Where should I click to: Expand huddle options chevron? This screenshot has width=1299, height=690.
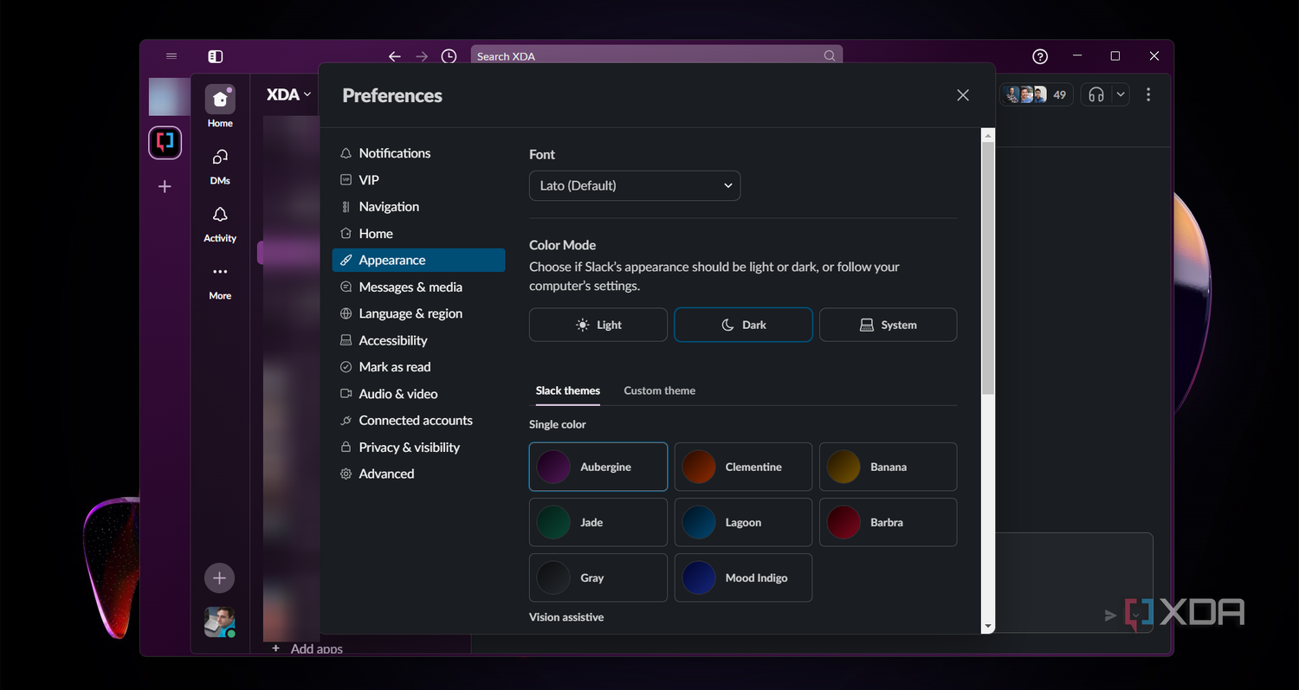click(x=1121, y=94)
